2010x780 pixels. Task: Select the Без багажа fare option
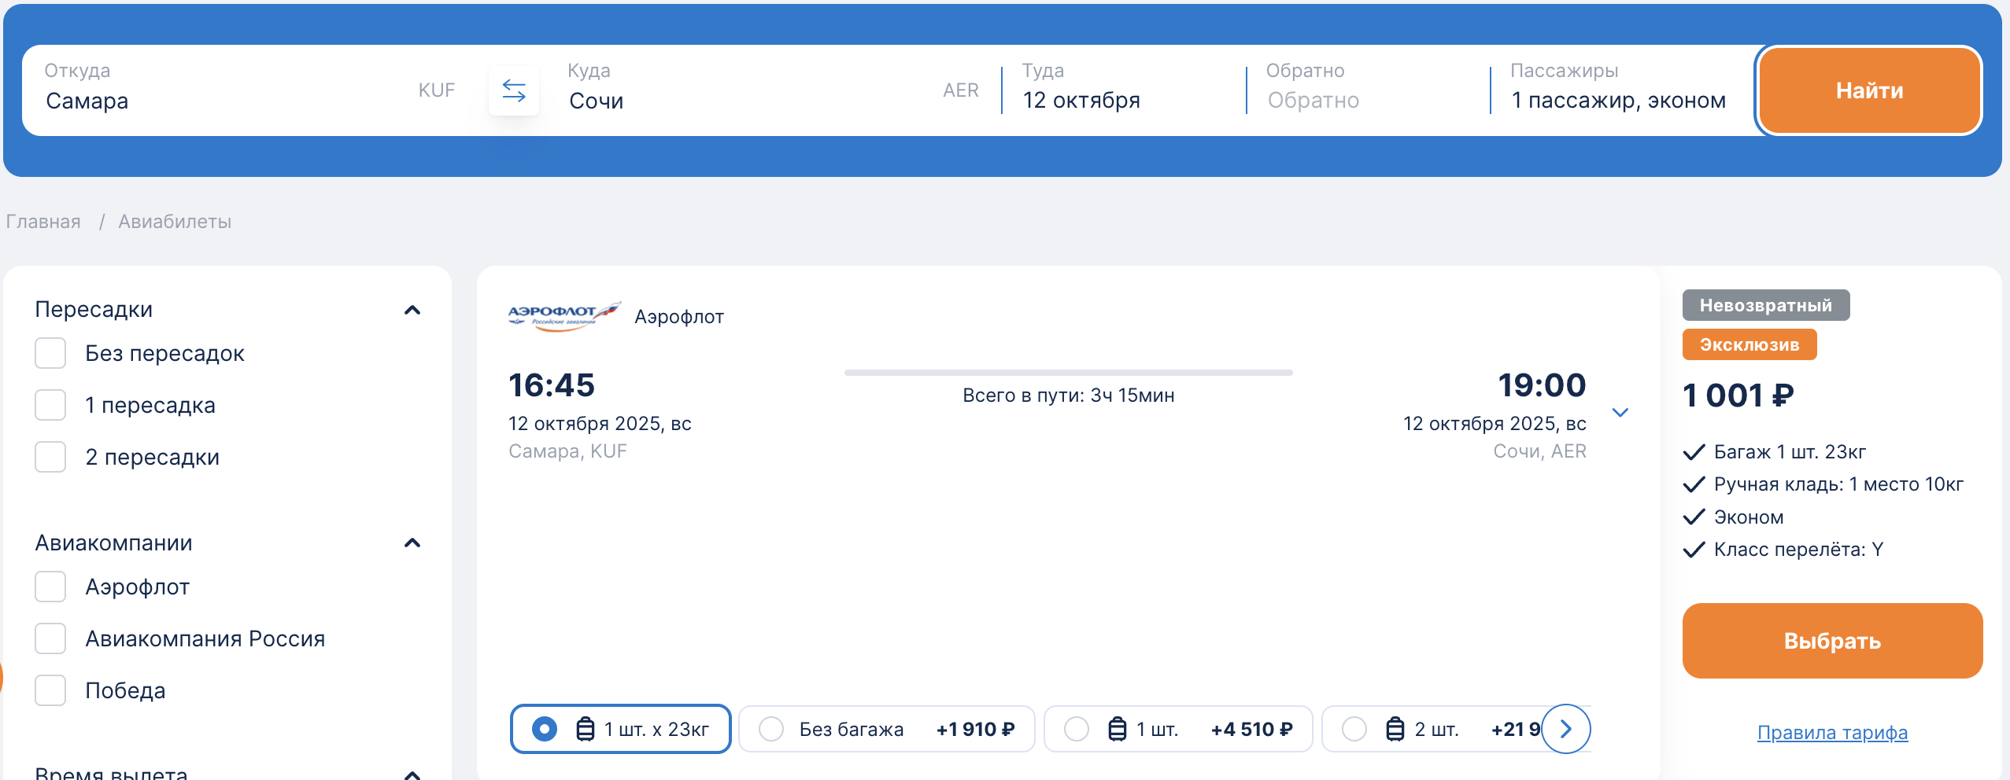pos(771,730)
